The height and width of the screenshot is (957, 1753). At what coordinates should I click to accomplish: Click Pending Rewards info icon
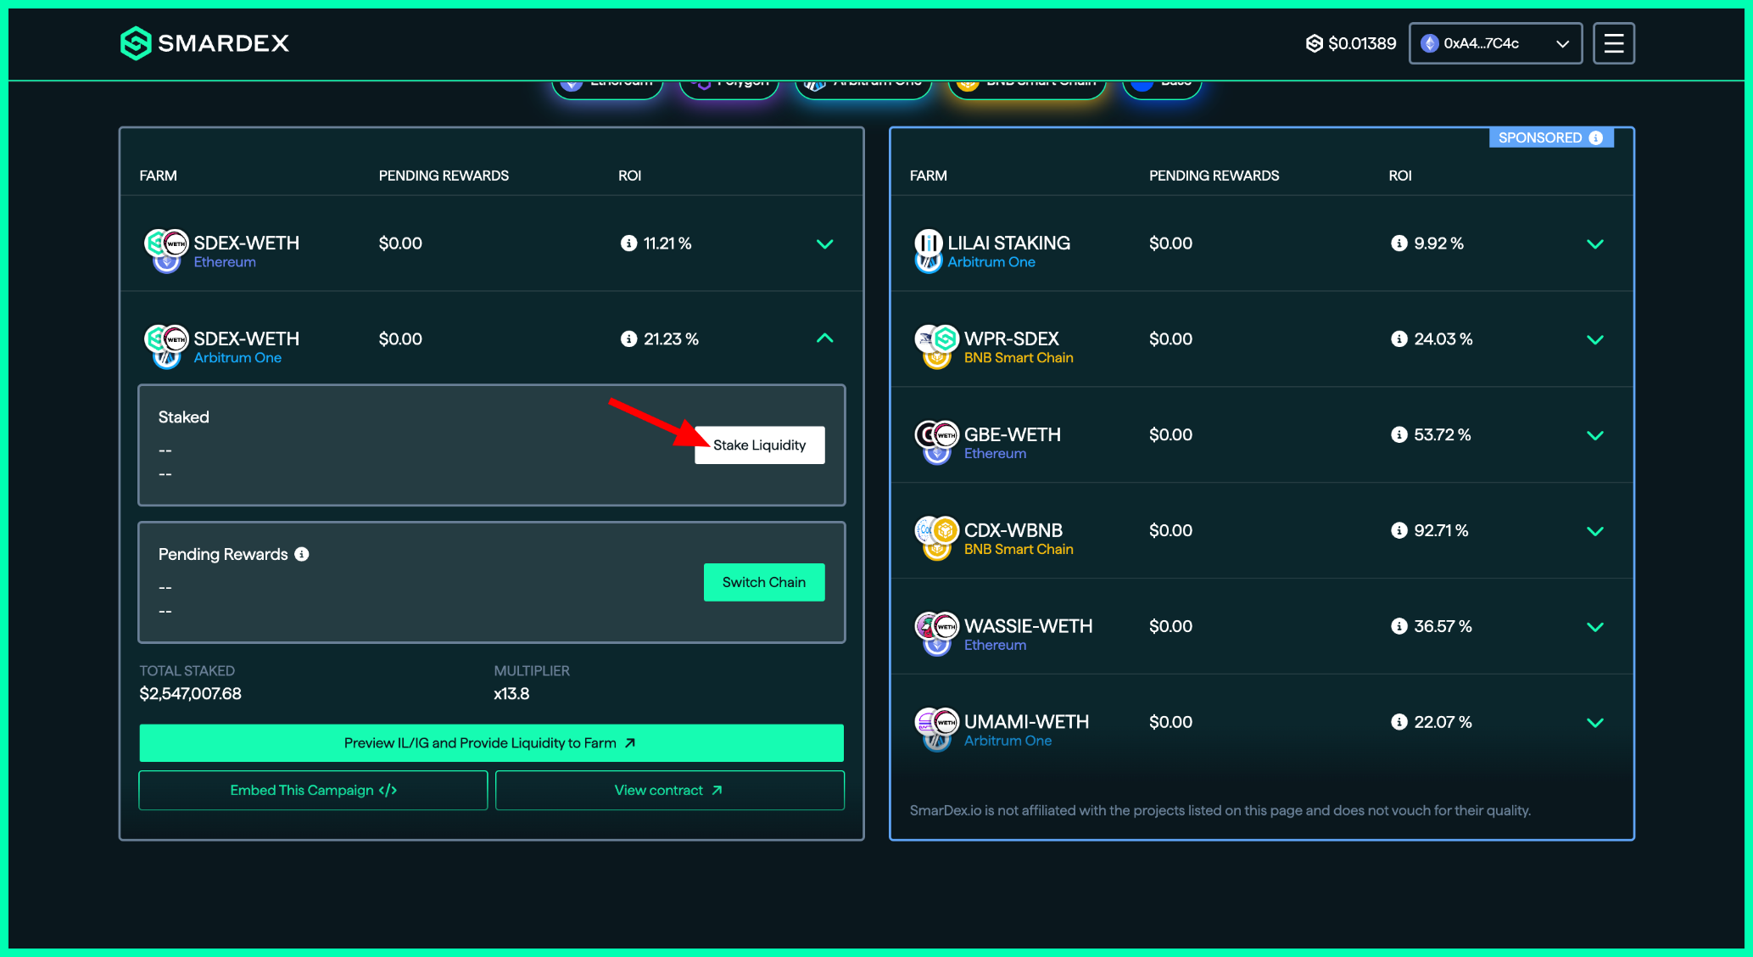click(x=302, y=554)
